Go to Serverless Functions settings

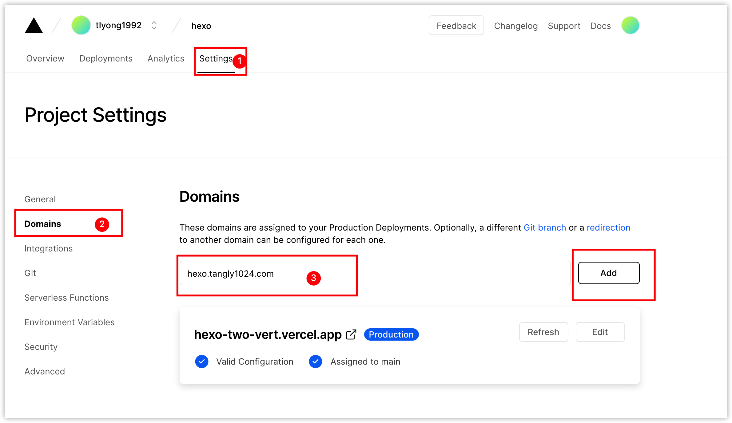[66, 298]
